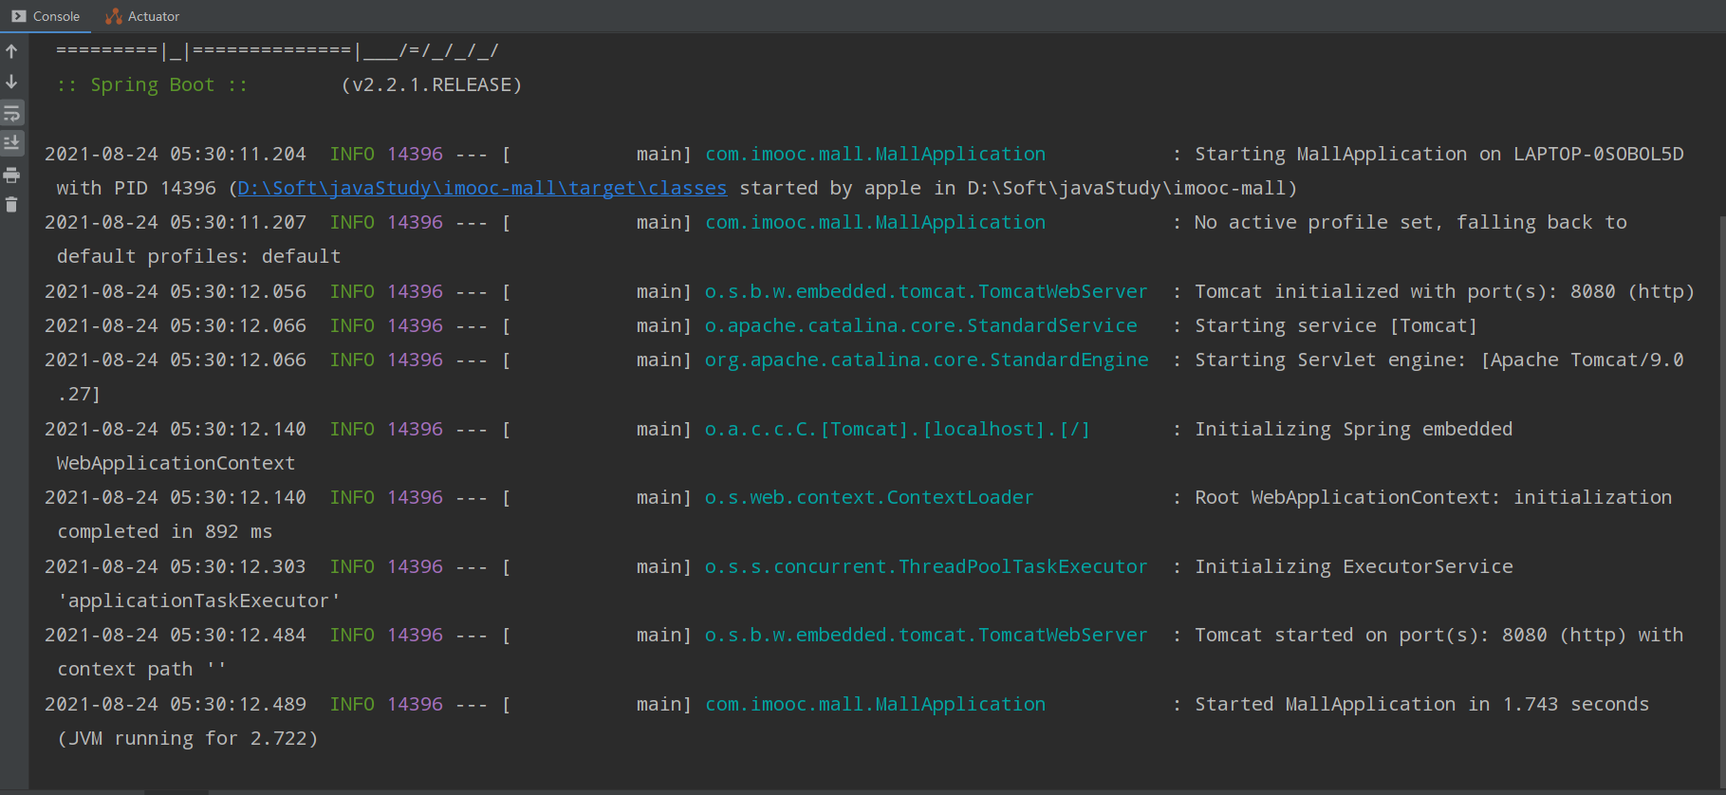Screen dimensions: 1726x795
Task: Click timestamp '2021-08-24 05:30:12.489'
Action: (x=176, y=704)
